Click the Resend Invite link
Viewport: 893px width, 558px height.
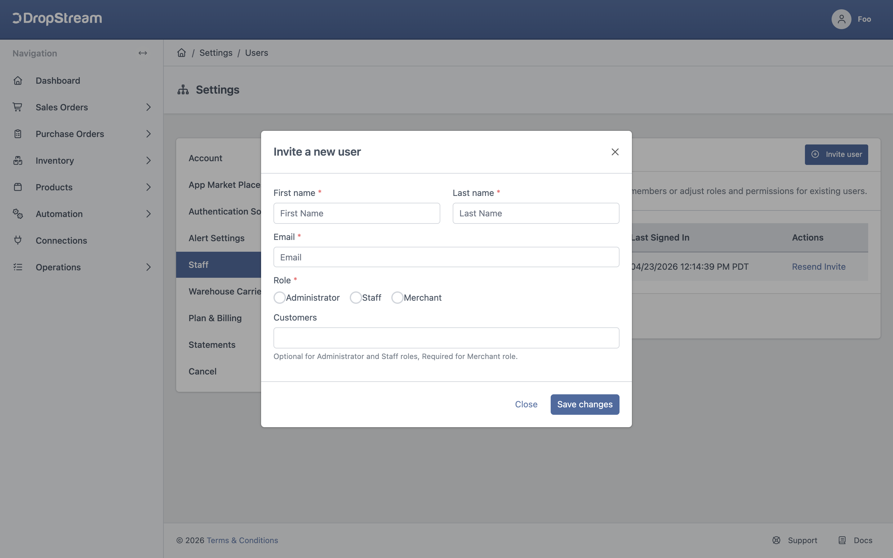pyautogui.click(x=819, y=267)
